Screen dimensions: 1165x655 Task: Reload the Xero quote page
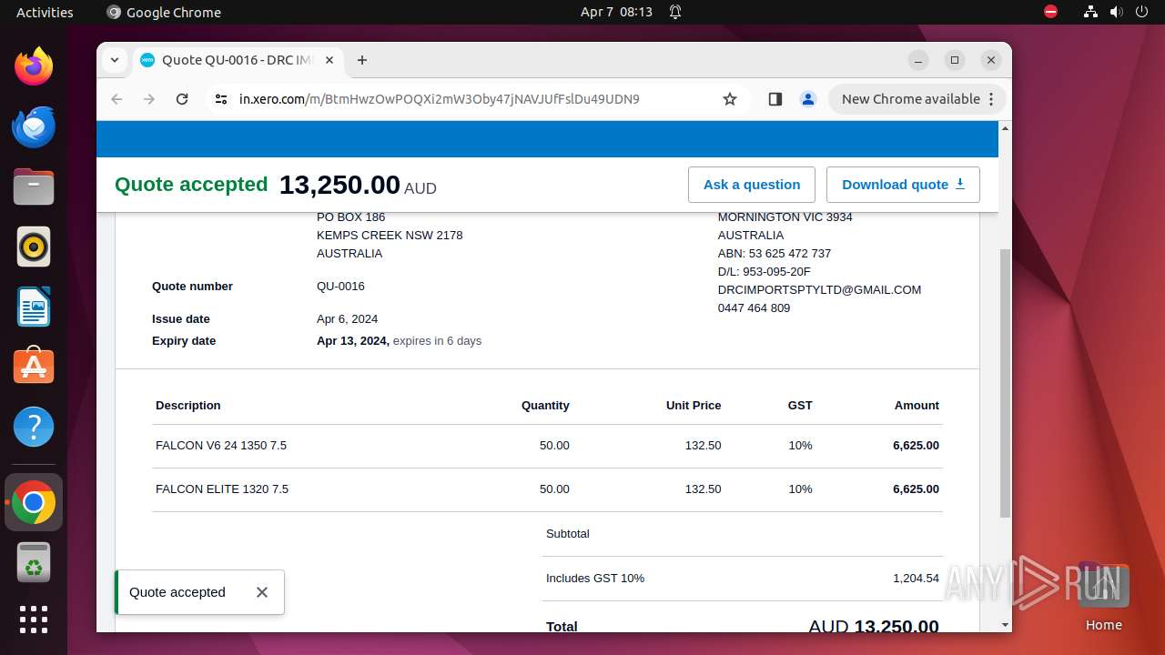182,99
